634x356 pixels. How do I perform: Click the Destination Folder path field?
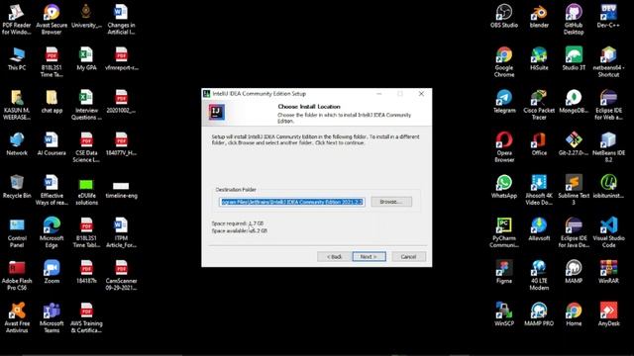click(292, 202)
